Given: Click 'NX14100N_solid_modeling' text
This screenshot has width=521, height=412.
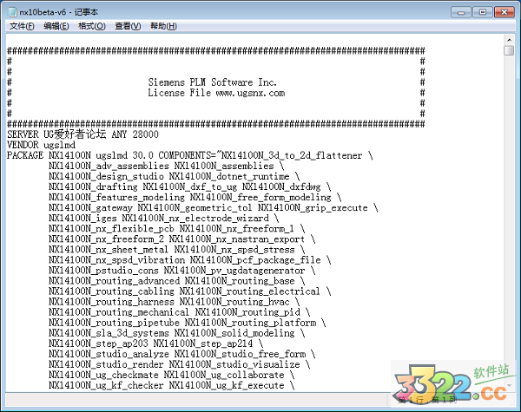Looking at the screenshot, I should point(234,333).
